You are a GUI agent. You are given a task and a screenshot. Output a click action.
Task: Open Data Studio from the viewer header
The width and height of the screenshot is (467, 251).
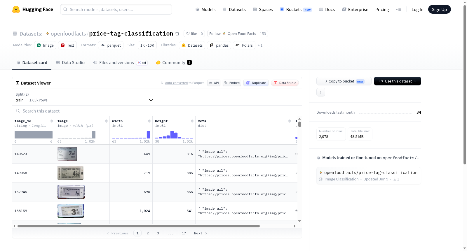coord(285,83)
